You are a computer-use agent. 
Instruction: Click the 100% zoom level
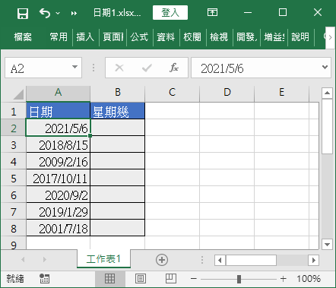(x=309, y=279)
